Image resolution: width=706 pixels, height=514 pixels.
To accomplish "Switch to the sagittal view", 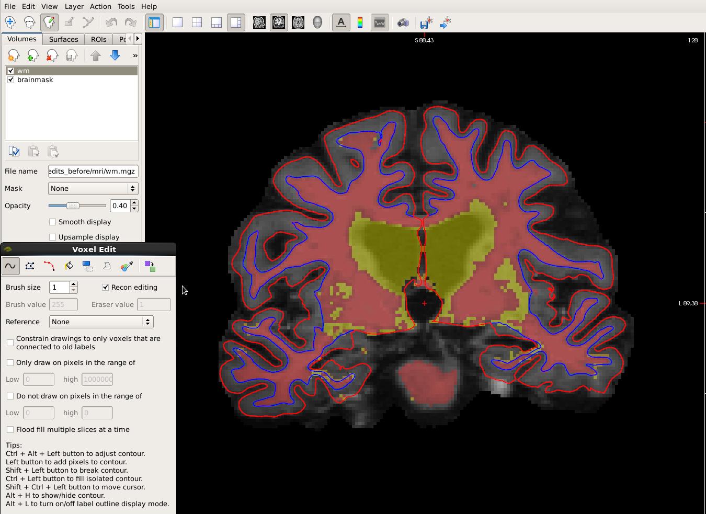I will coord(259,22).
